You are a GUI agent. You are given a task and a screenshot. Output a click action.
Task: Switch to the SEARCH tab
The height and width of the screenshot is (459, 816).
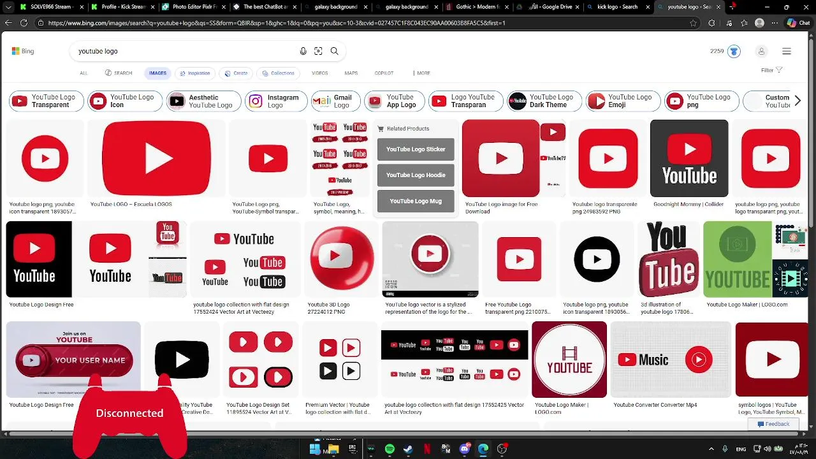point(119,73)
